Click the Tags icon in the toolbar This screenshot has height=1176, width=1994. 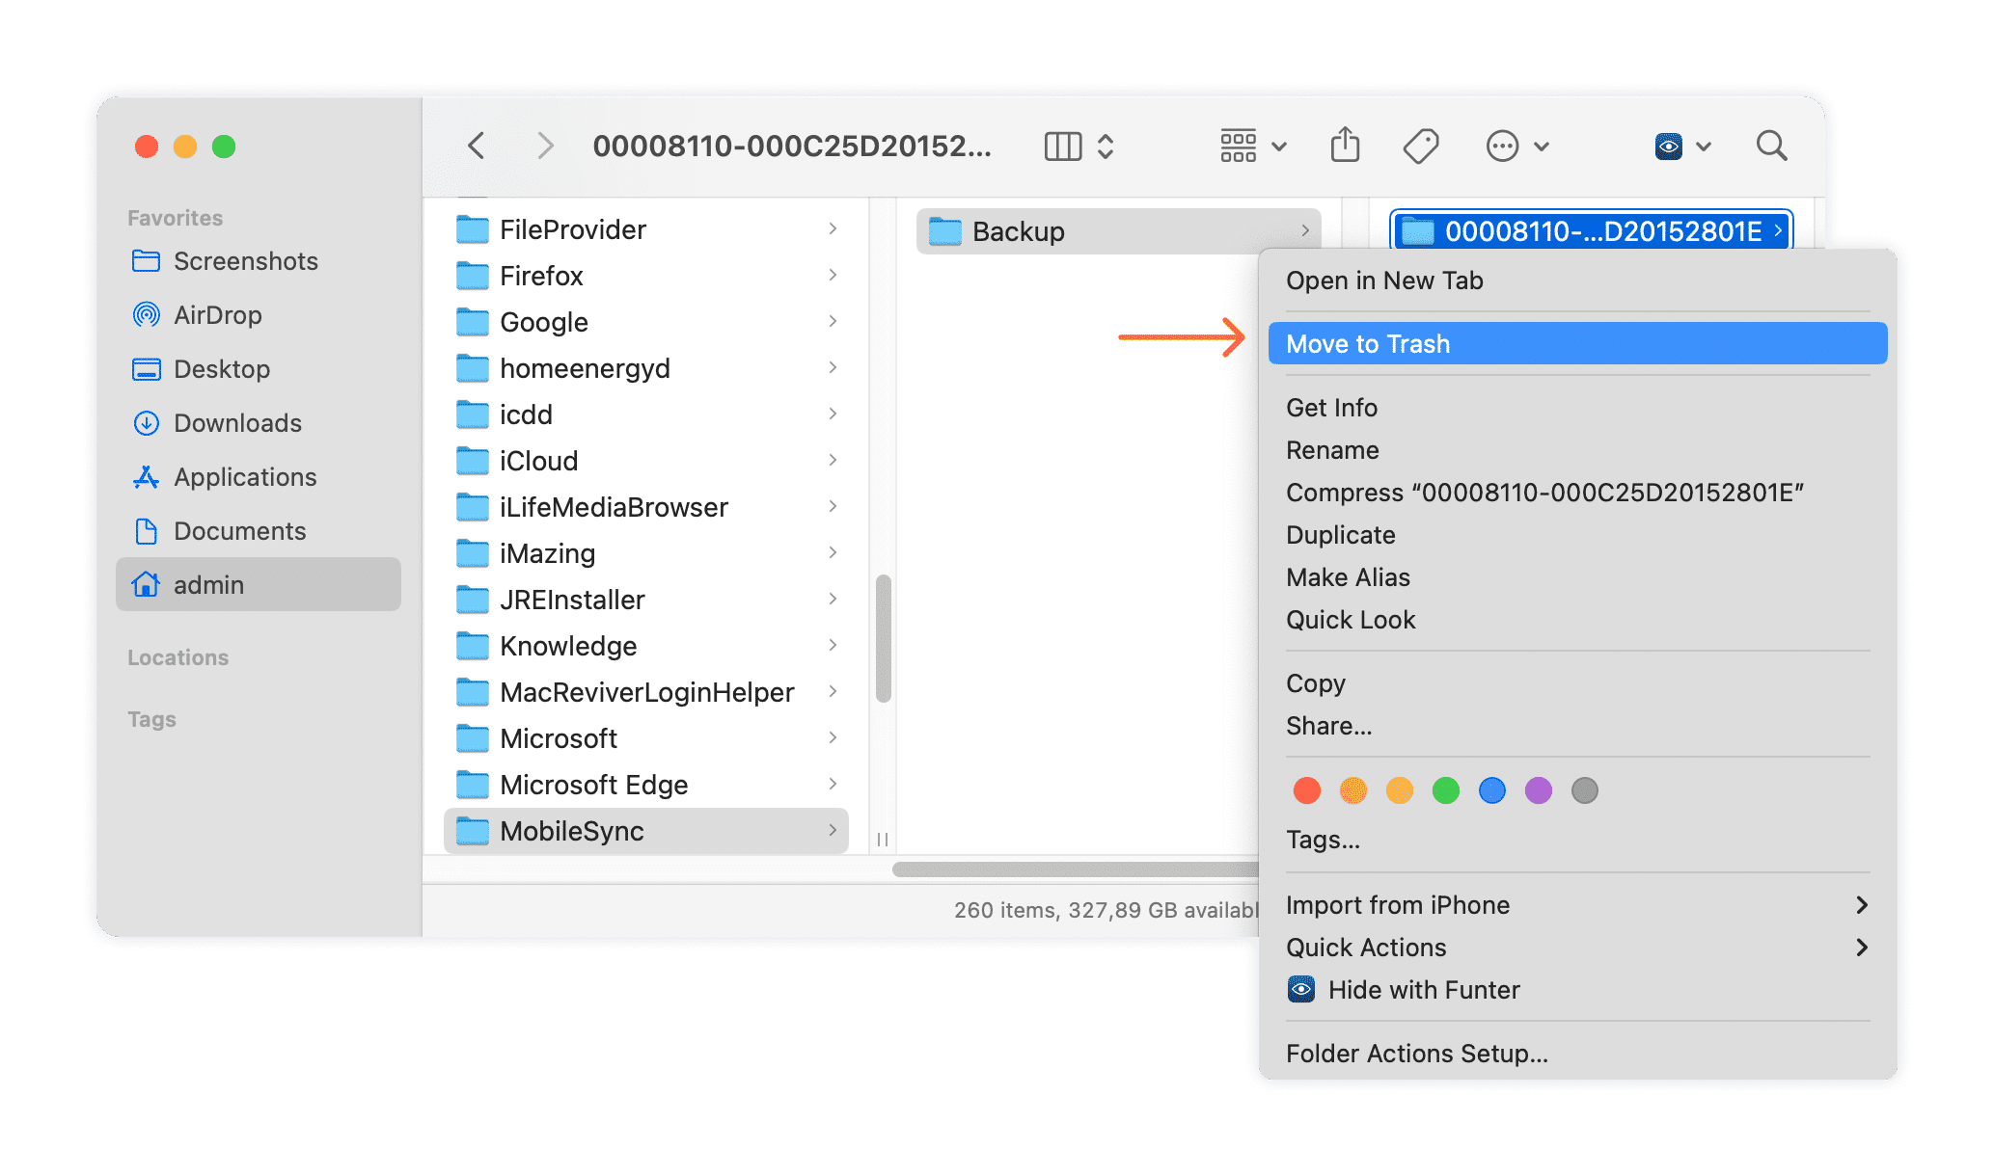(x=1420, y=146)
